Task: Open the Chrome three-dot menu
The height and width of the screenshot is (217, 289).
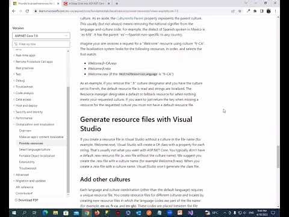Action: [275, 11]
